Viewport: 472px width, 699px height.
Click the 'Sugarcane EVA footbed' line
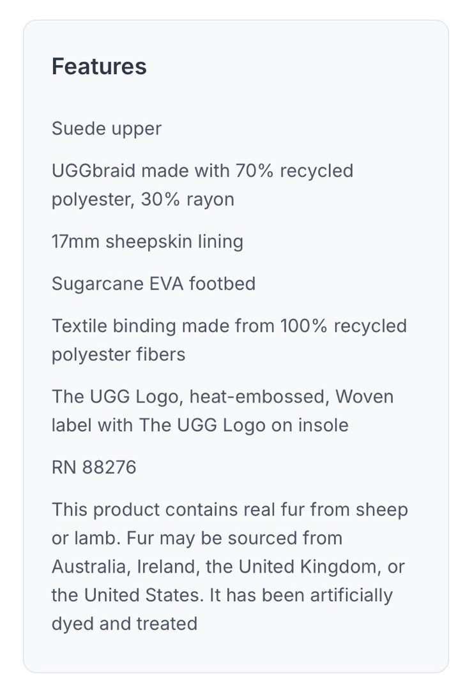(x=153, y=284)
